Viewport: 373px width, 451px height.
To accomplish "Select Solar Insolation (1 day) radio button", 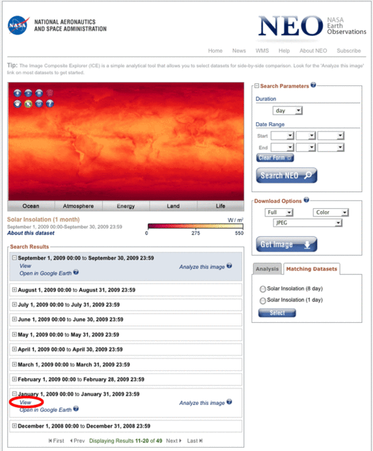I will pos(262,300).
